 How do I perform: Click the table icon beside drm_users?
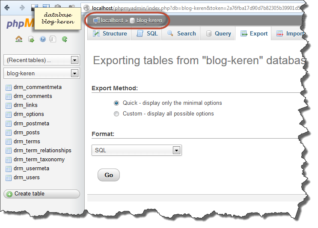pos(9,178)
